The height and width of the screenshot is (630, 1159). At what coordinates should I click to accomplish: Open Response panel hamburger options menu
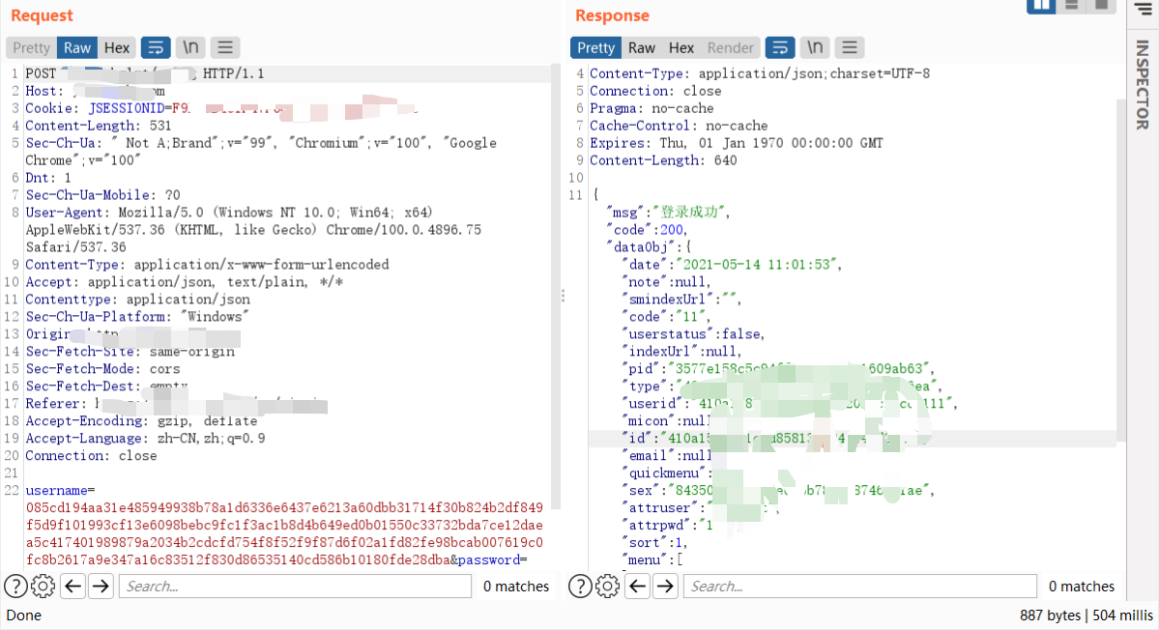[850, 47]
